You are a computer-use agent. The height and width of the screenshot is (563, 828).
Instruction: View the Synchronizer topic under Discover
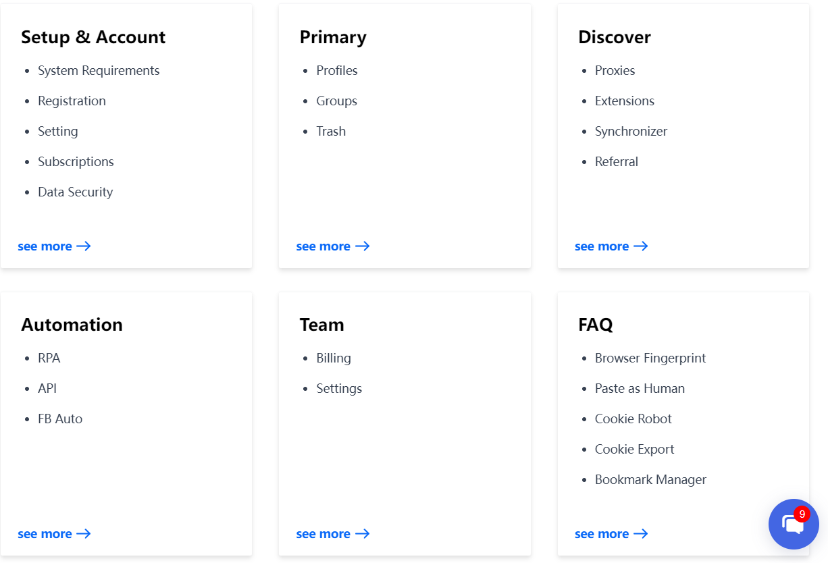pos(631,131)
